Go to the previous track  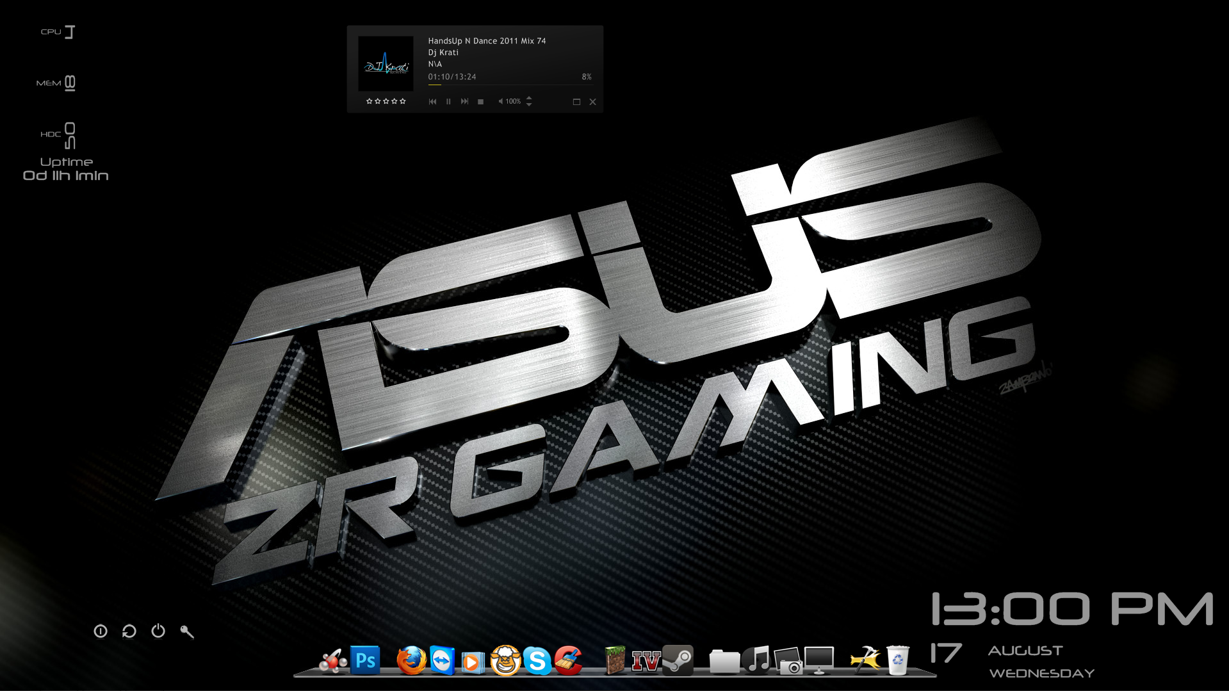tap(432, 102)
